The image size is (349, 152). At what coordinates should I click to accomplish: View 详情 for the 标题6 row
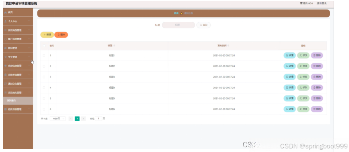pyautogui.click(x=290, y=109)
